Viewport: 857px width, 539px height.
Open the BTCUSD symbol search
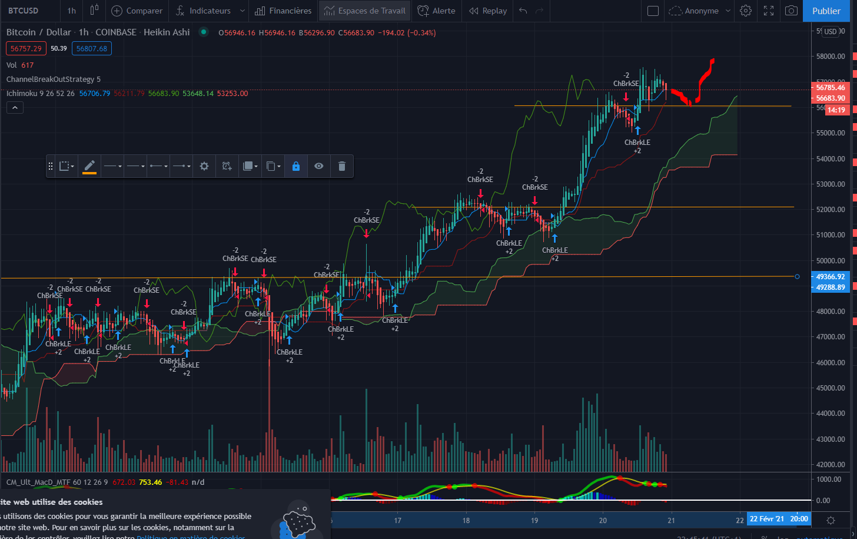23,11
